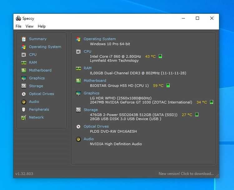234x190 pixels.
Task: Click the SSD 27 °C temperature reading
Action: 187,115
